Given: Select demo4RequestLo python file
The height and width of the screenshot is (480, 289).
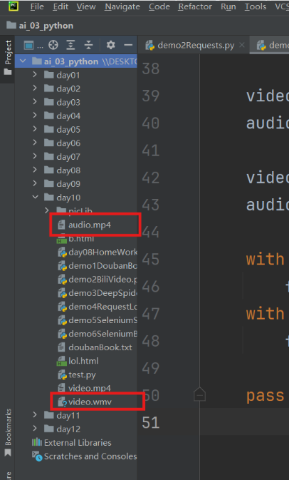Looking at the screenshot, I should [103, 307].
